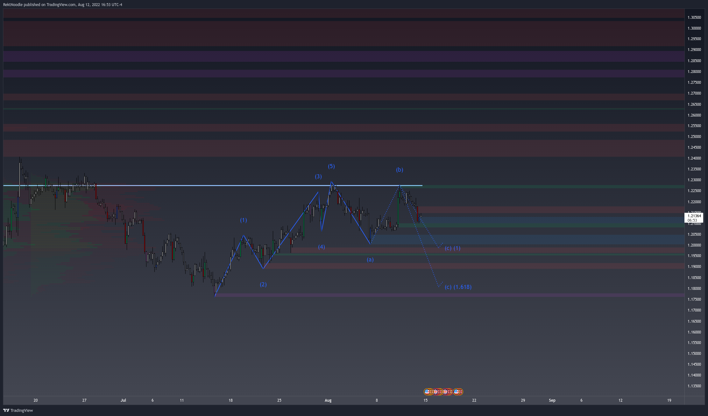Click the 29 date axis label
708x416 pixels.
pyautogui.click(x=523, y=400)
